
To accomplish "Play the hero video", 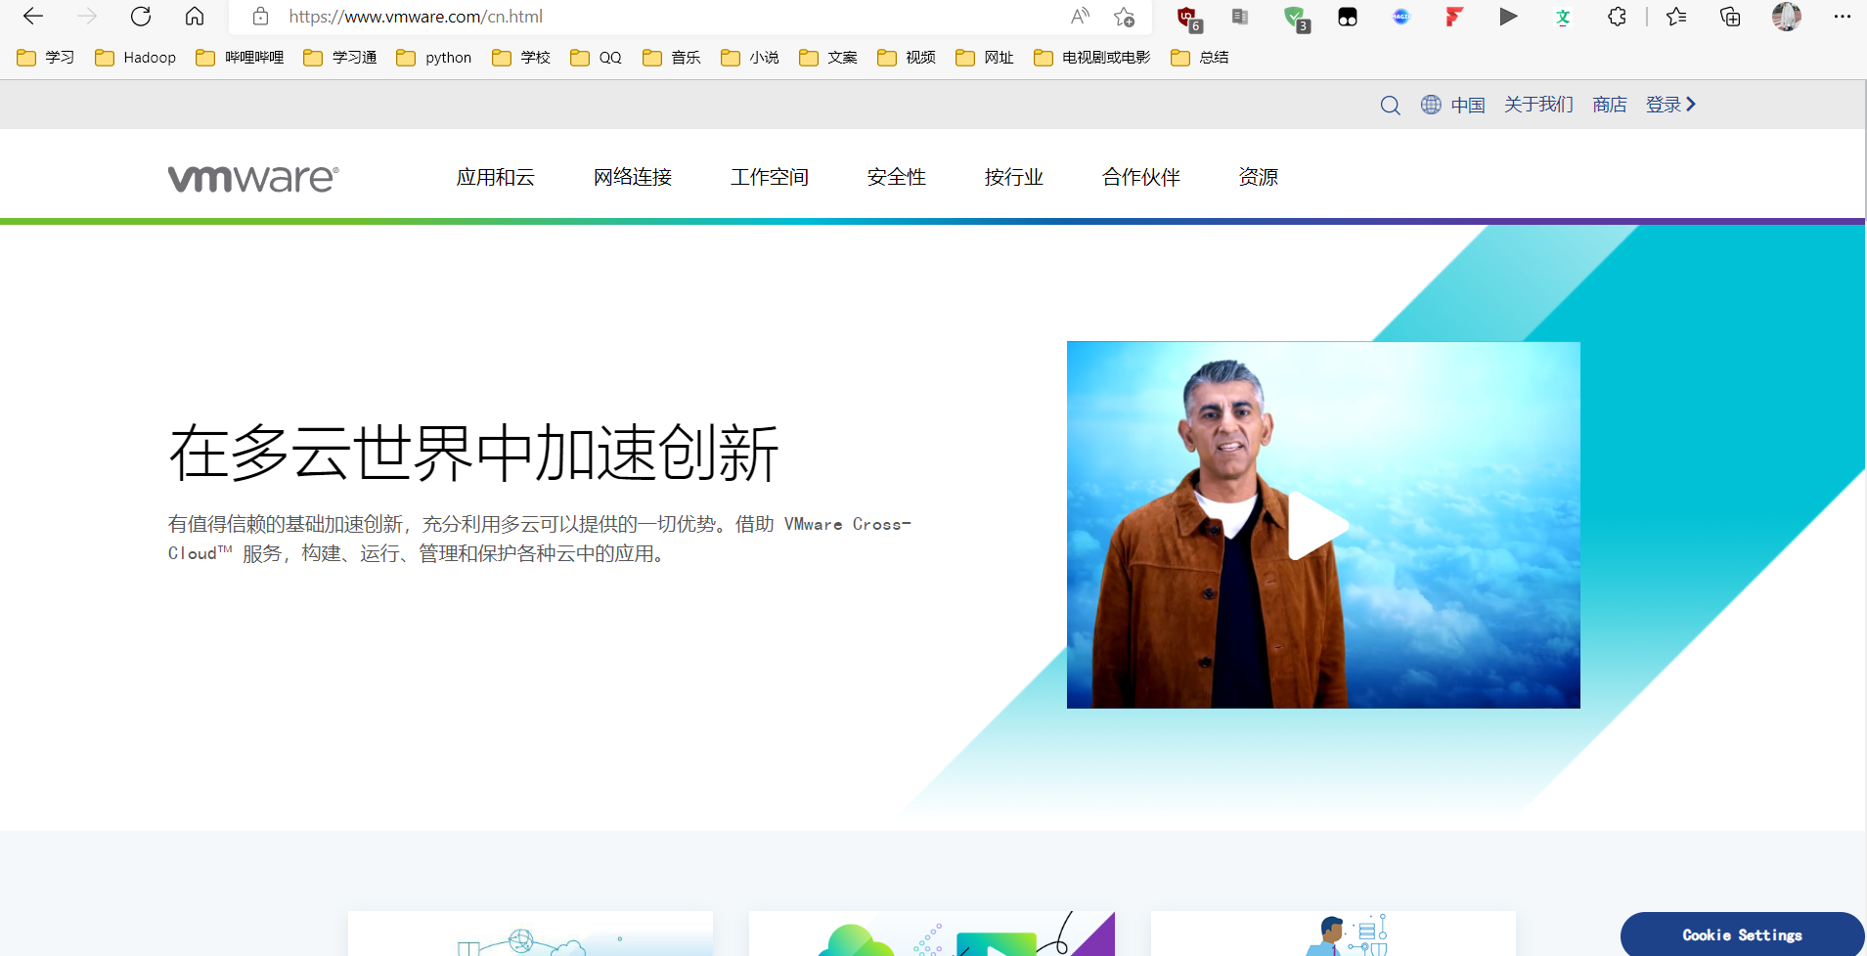I will [1317, 526].
